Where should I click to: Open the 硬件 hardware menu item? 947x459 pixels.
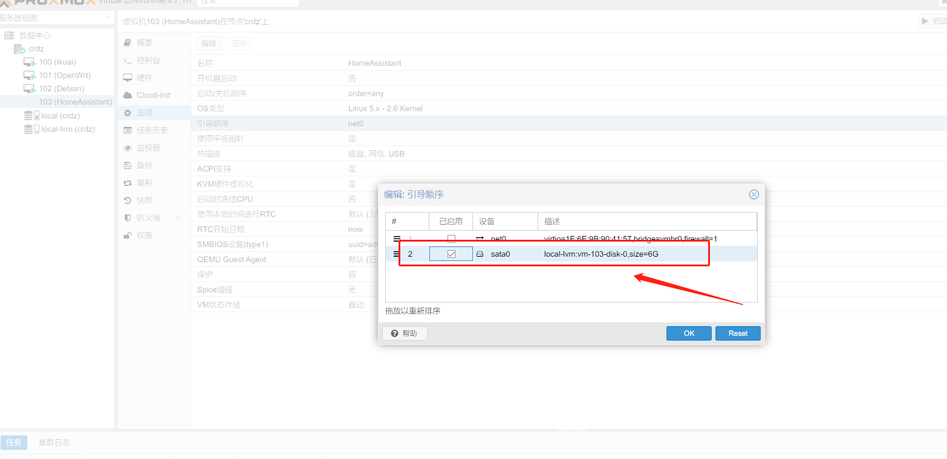[144, 78]
